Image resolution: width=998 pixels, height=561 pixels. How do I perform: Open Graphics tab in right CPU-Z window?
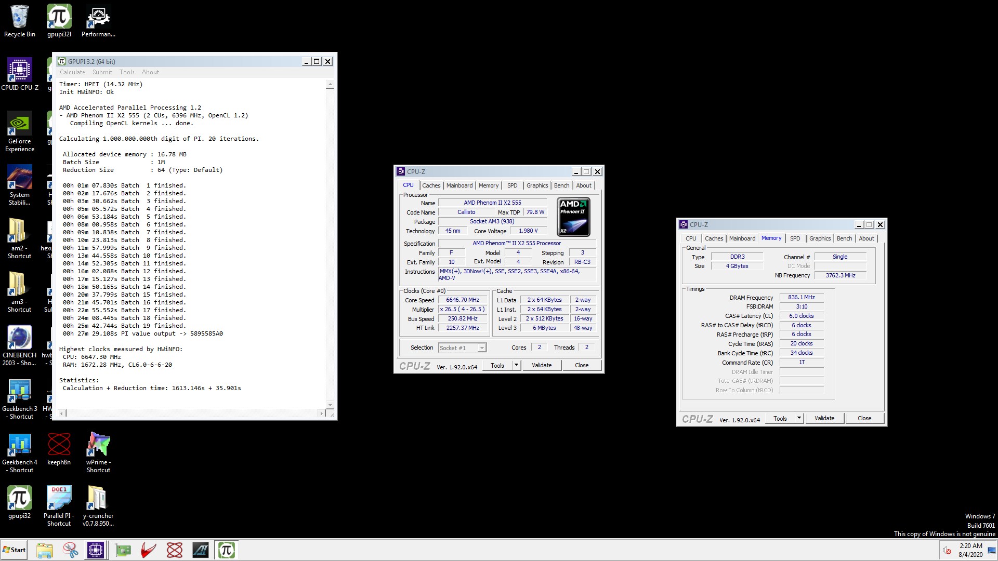click(x=820, y=238)
